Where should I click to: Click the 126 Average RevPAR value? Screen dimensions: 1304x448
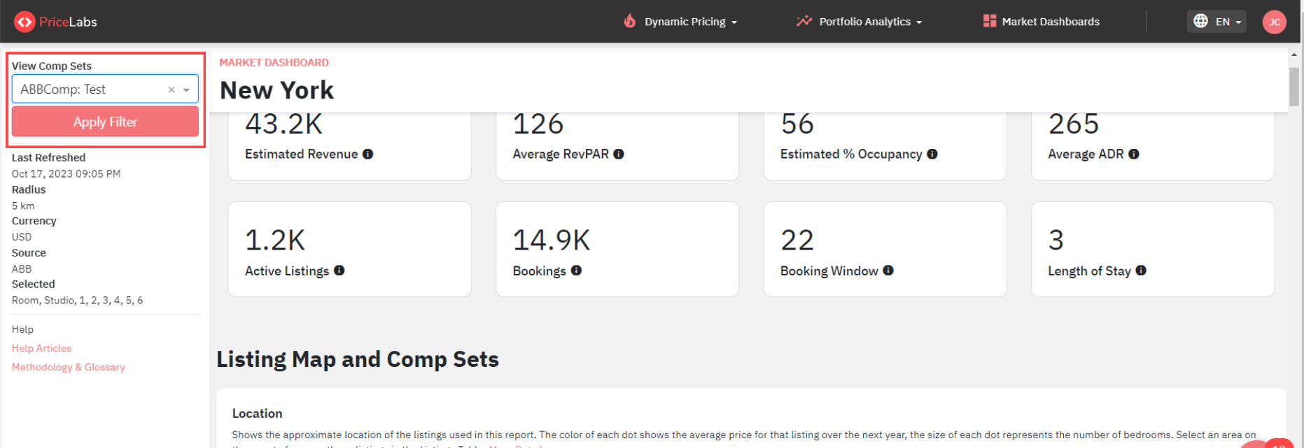[x=538, y=124]
